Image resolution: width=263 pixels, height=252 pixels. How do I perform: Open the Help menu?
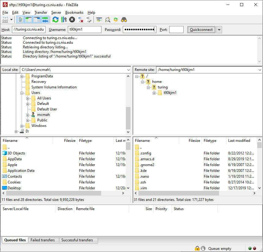[91, 13]
